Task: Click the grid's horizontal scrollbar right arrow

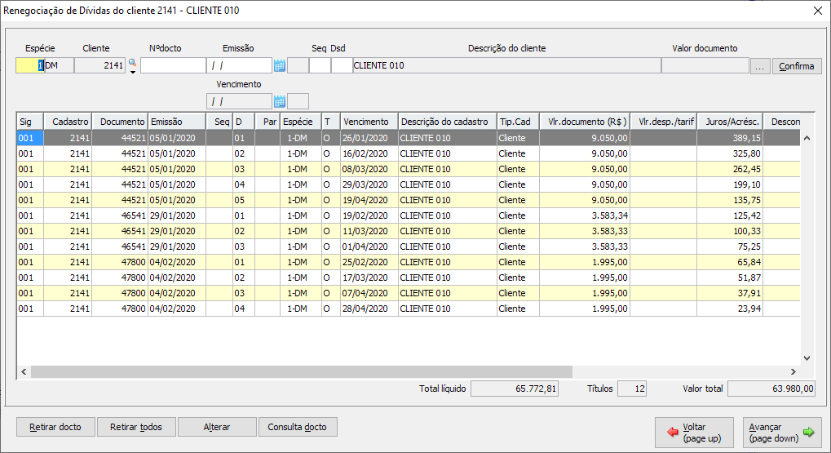Action: click(794, 371)
